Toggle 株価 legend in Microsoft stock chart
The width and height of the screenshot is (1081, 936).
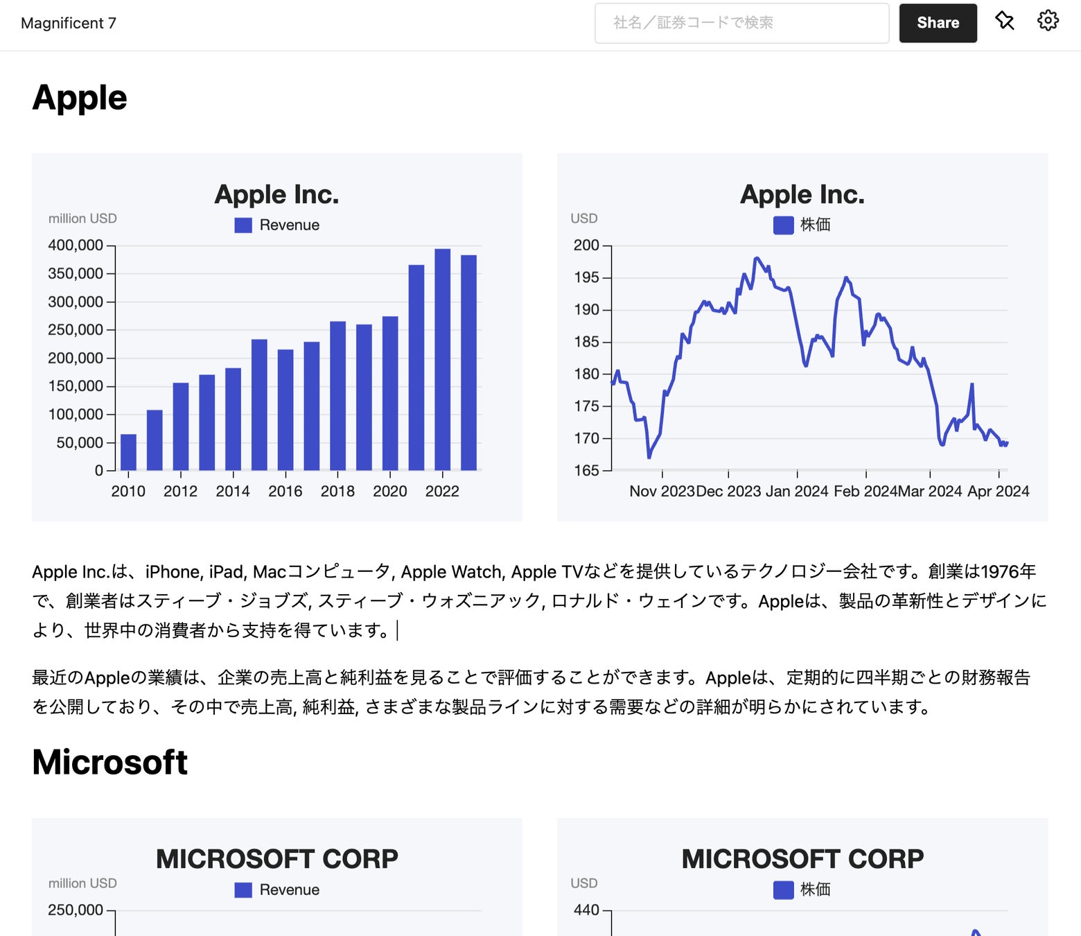tap(802, 890)
